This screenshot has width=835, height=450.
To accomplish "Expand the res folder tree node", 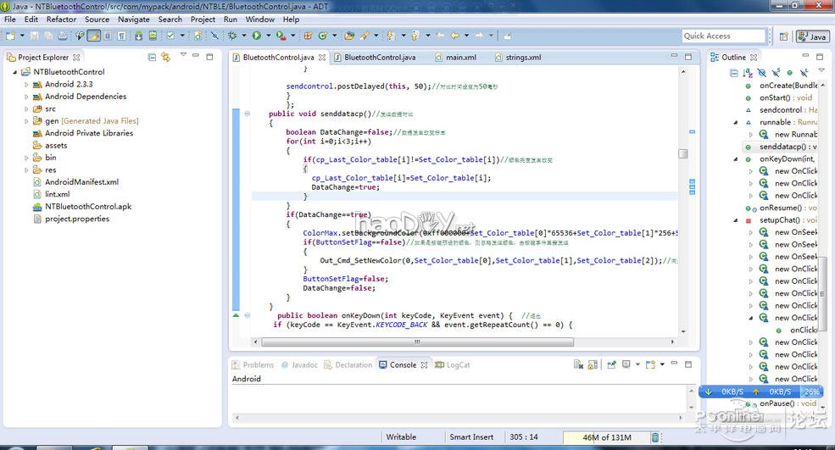I will point(26,169).
